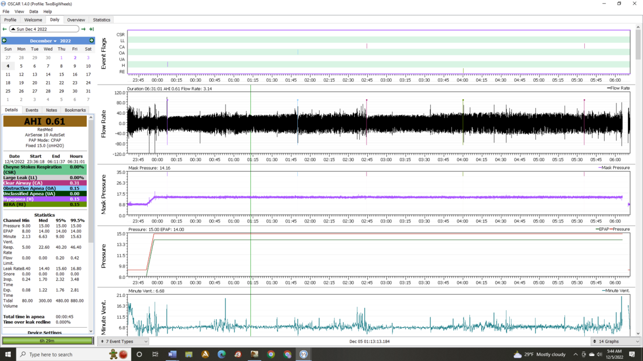The image size is (643, 361).
Task: Click the OSCAR app icon in title bar
Action: [4, 4]
